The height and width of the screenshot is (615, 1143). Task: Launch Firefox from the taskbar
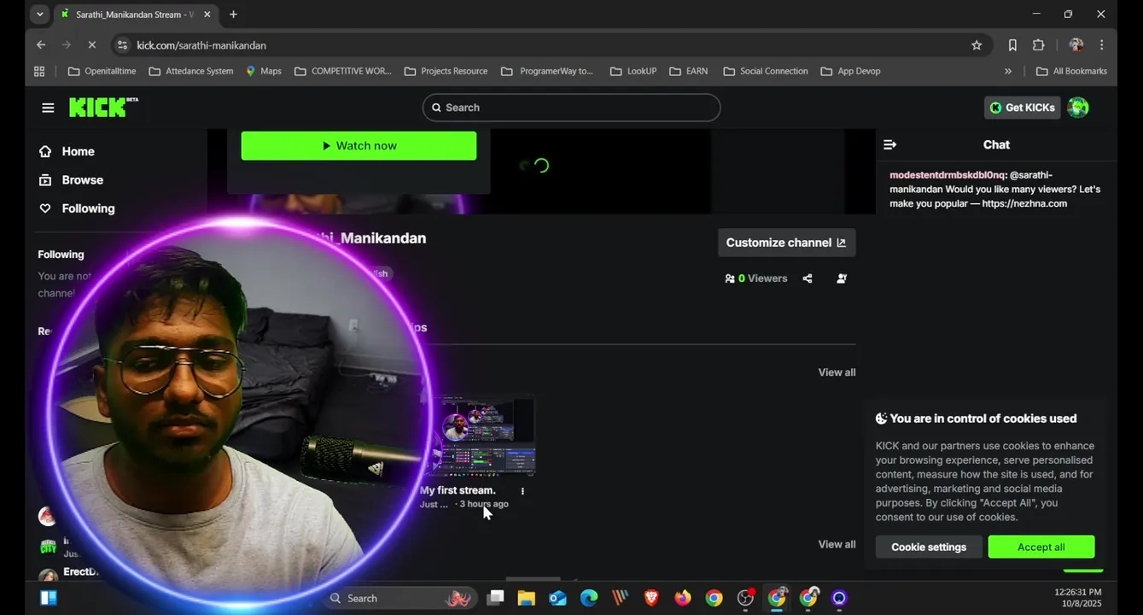683,598
